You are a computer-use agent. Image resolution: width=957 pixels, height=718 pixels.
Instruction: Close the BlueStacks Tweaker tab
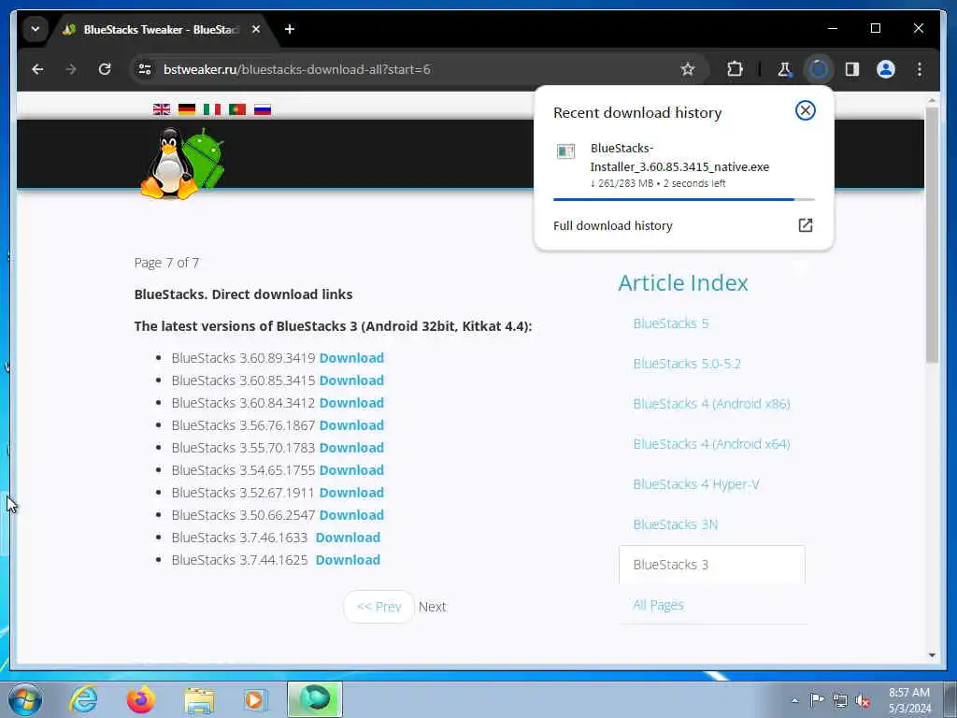coord(256,29)
